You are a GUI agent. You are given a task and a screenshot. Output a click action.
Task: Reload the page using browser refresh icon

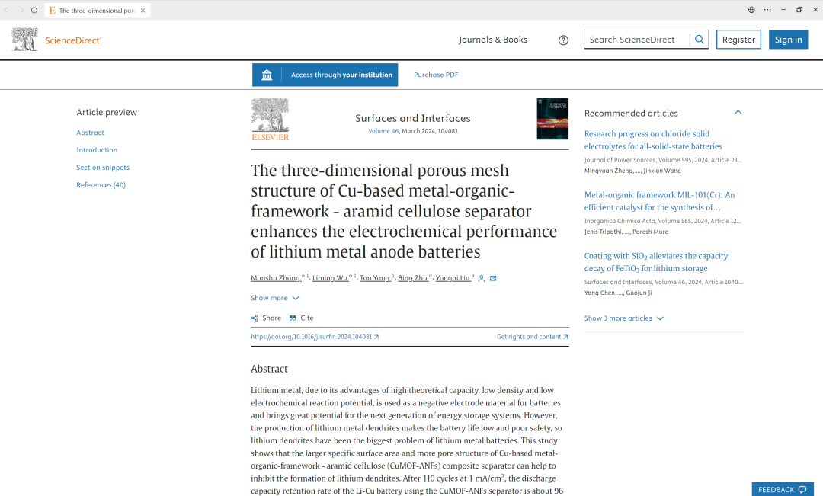coord(34,10)
